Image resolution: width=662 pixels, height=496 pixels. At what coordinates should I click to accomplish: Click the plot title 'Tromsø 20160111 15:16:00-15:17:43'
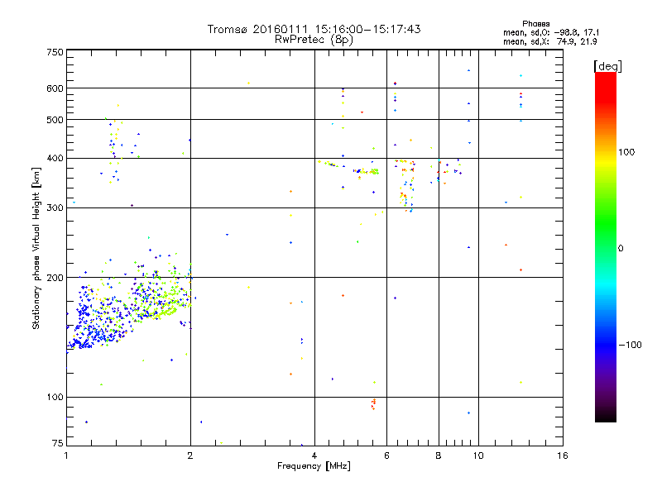pyautogui.click(x=314, y=29)
